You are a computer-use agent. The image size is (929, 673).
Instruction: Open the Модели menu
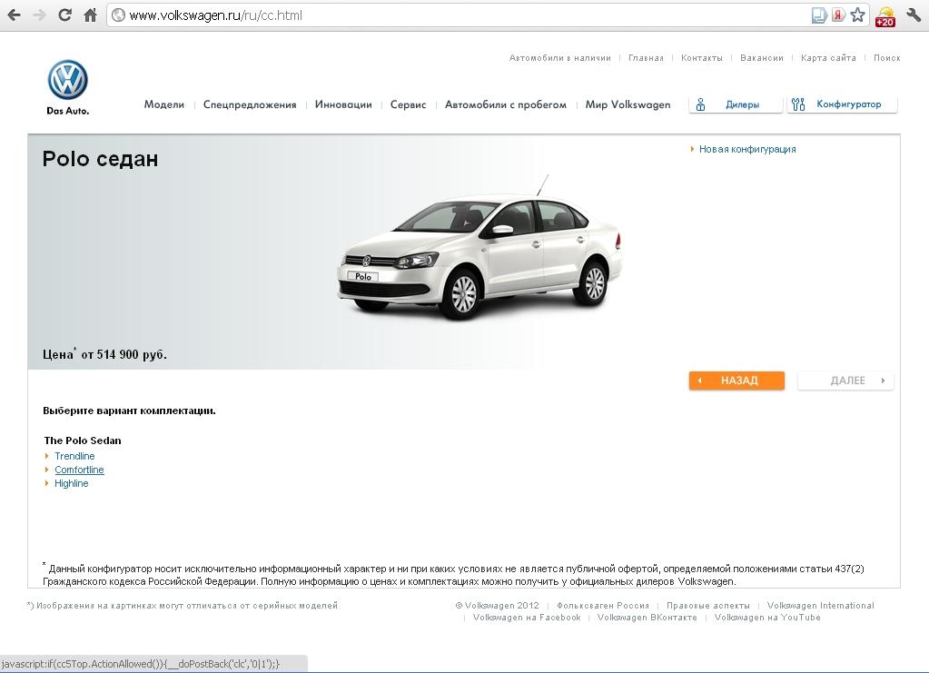pos(163,104)
